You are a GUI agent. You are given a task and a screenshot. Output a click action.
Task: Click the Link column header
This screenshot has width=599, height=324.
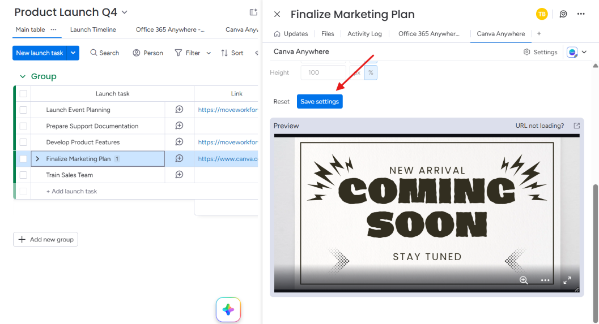[x=236, y=93]
